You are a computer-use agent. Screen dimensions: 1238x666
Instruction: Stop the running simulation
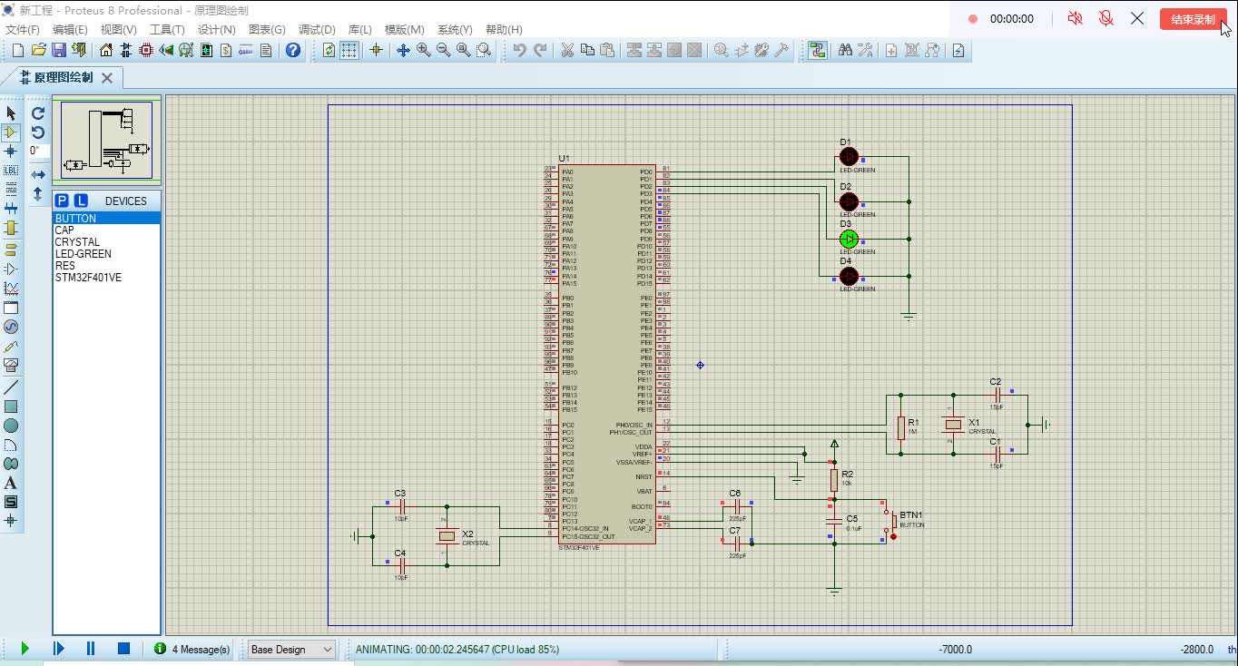pyautogui.click(x=124, y=649)
